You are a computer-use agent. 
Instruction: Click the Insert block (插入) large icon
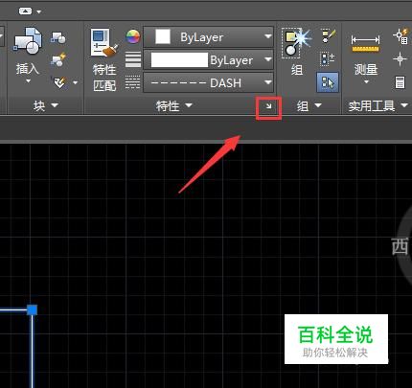pyautogui.click(x=28, y=41)
